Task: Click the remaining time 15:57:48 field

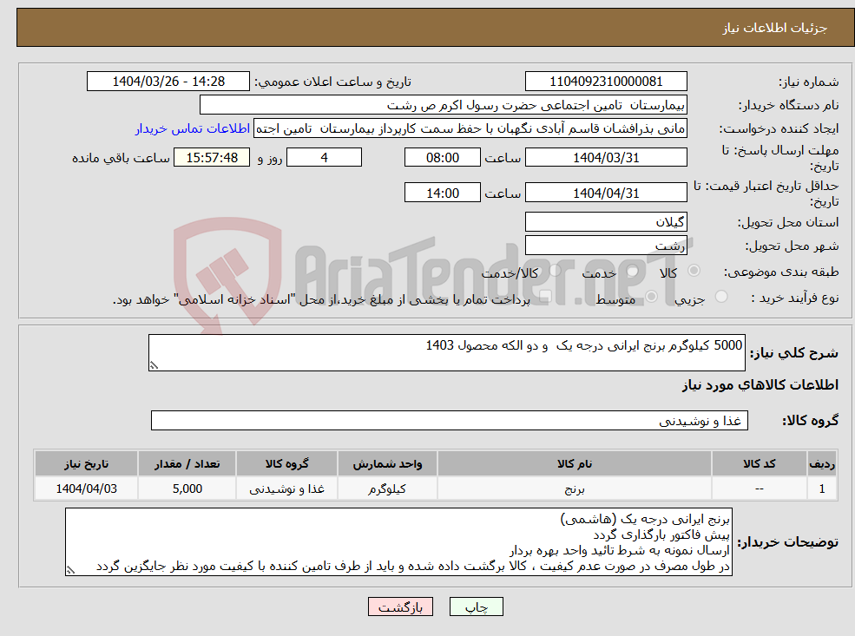Action: click(212, 158)
